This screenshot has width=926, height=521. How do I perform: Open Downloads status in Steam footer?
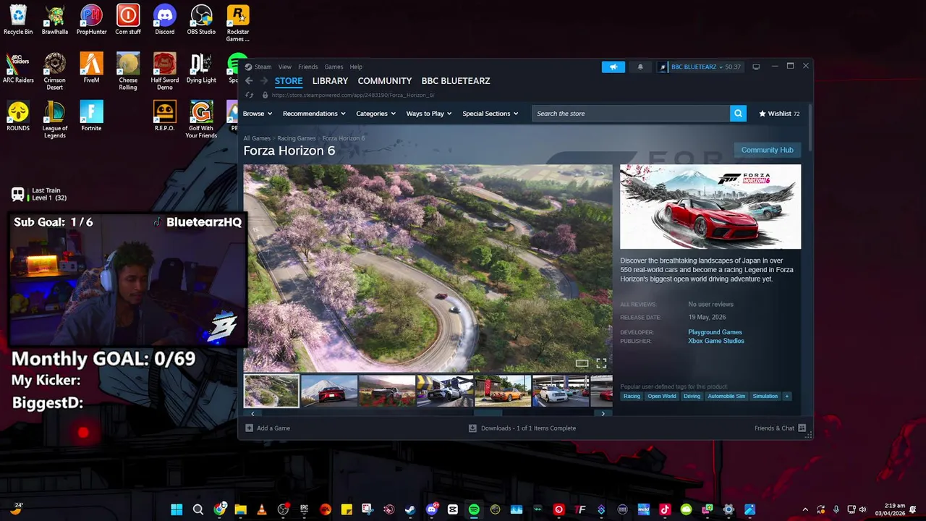522,428
